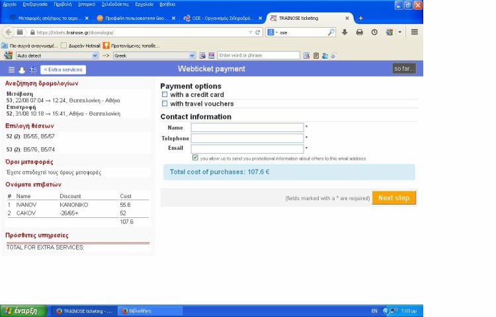Click the Αναζήτηση δρομολογίων heading
Viewport: 496px width, 317px height.
[42, 83]
